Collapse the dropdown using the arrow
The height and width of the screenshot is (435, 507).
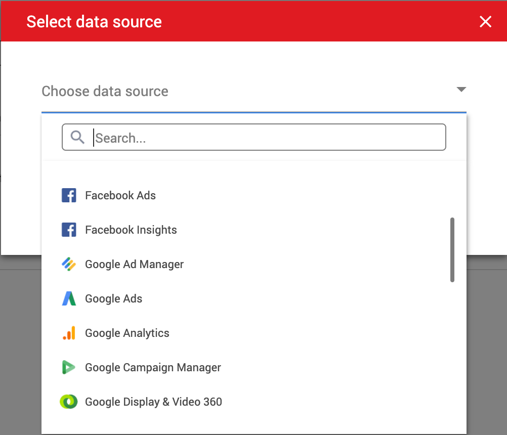point(460,90)
